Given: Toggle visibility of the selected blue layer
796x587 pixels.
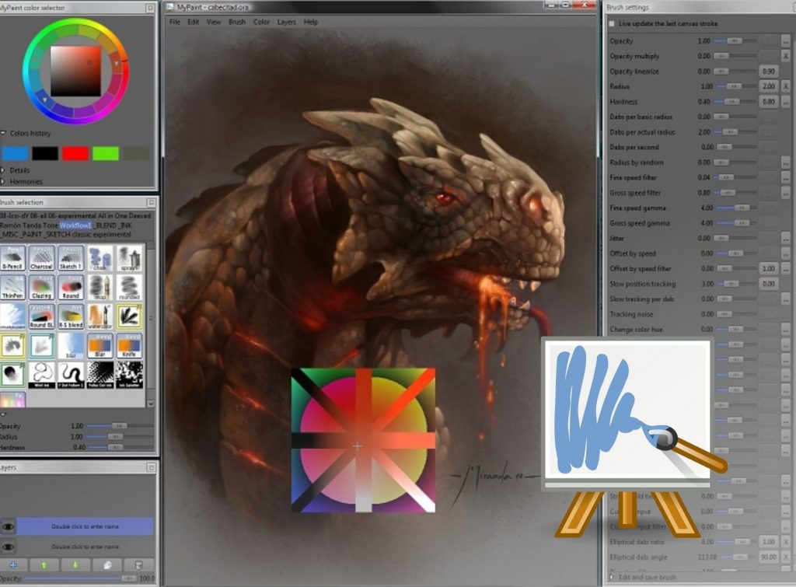Looking at the screenshot, I should pos(9,526).
